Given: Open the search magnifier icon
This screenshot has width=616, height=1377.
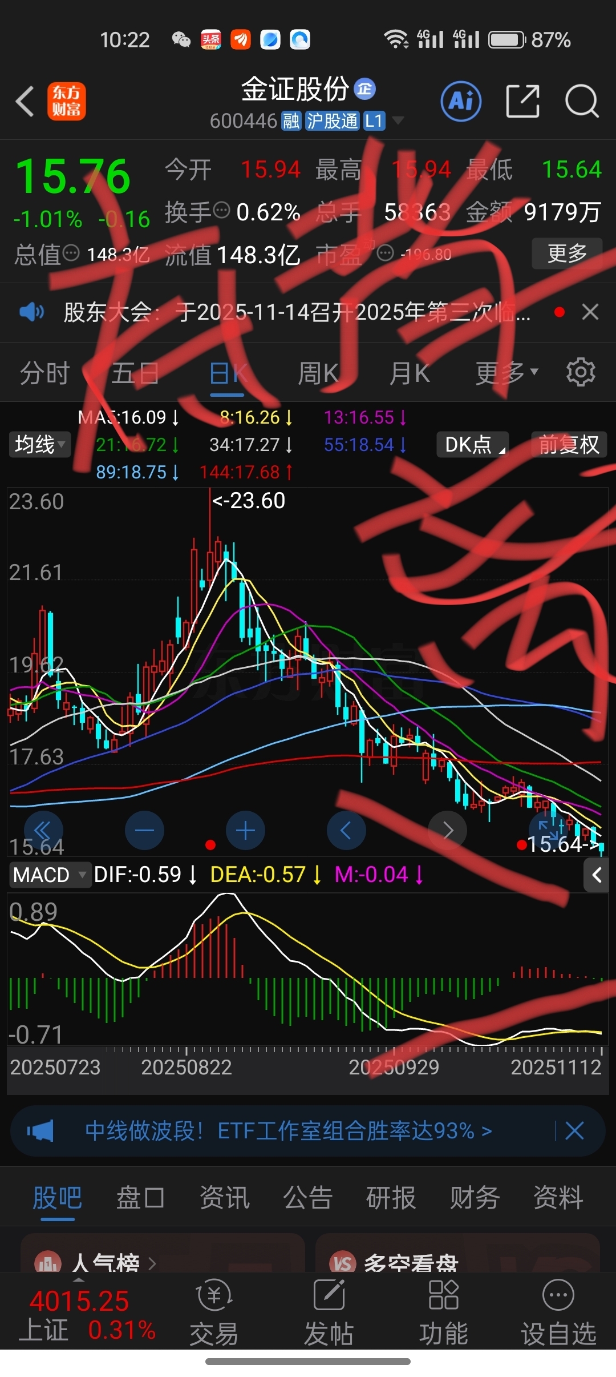Looking at the screenshot, I should (582, 101).
